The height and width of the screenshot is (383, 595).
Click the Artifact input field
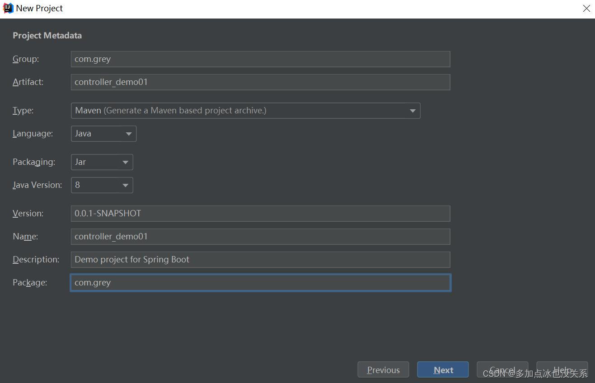(260, 82)
